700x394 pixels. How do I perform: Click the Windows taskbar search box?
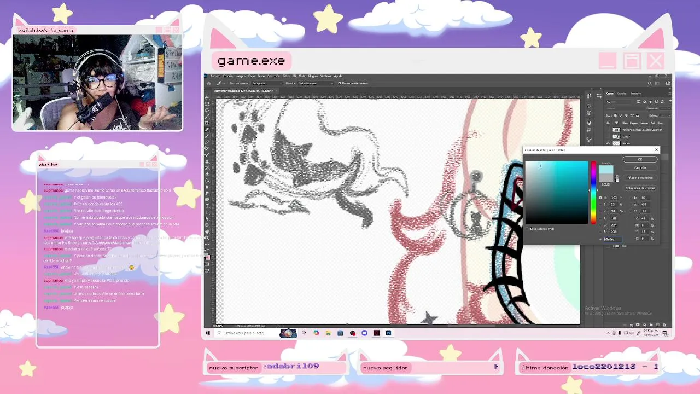[247, 333]
